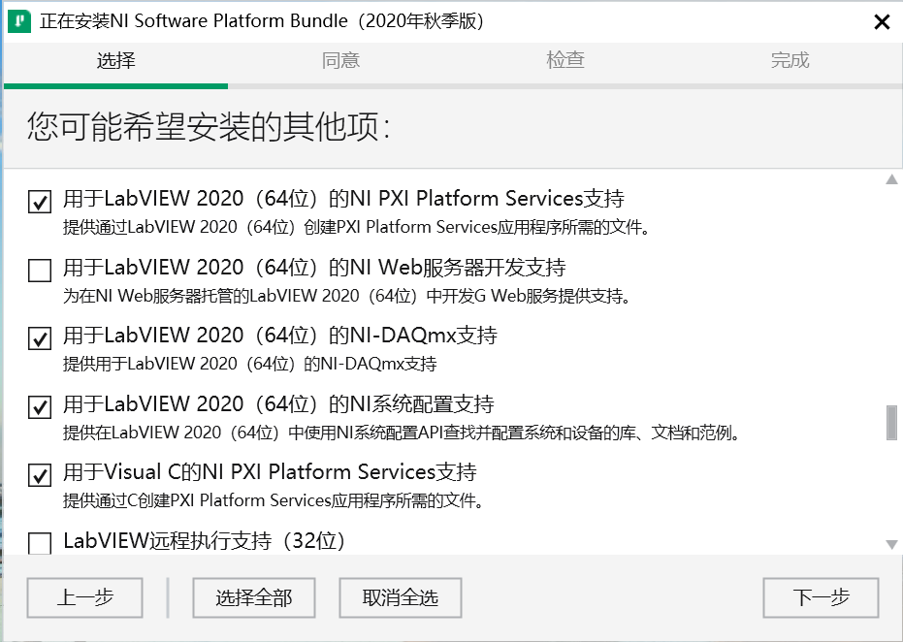Click title 用于LabVIEW 2020 (64位) 的NI PXI Platform Services支持
This screenshot has height=642, width=903.
click(343, 198)
